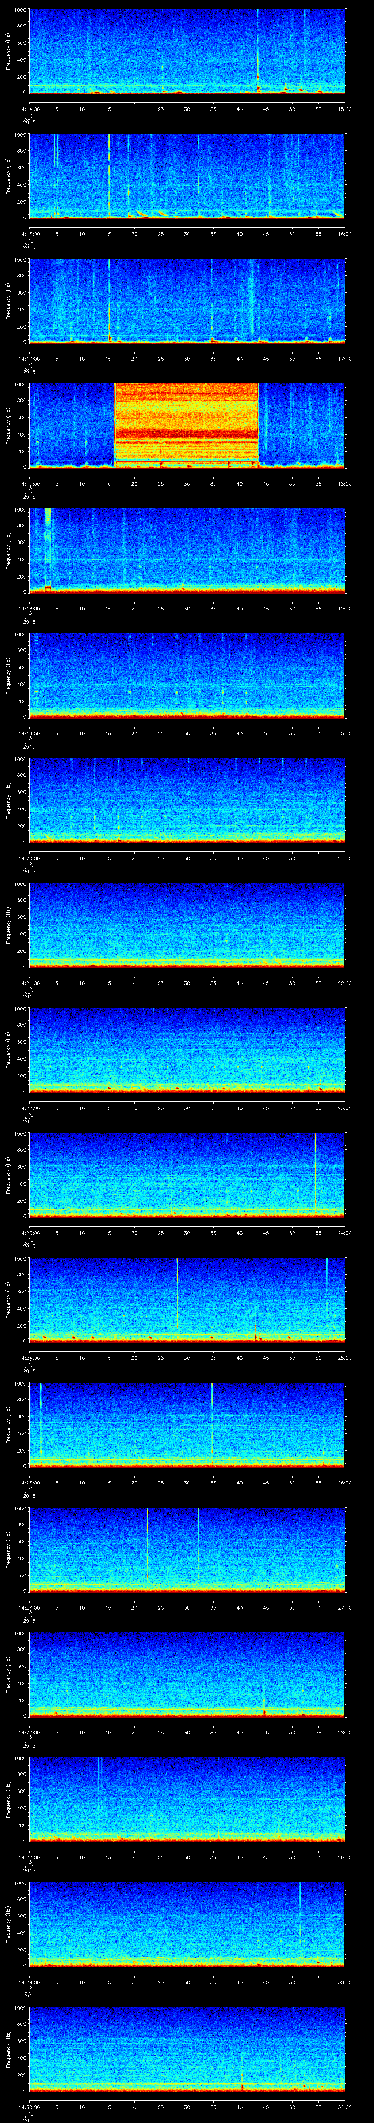
Task: Open the first spectrogram panel starting 14:14:00
Action: 187,51
